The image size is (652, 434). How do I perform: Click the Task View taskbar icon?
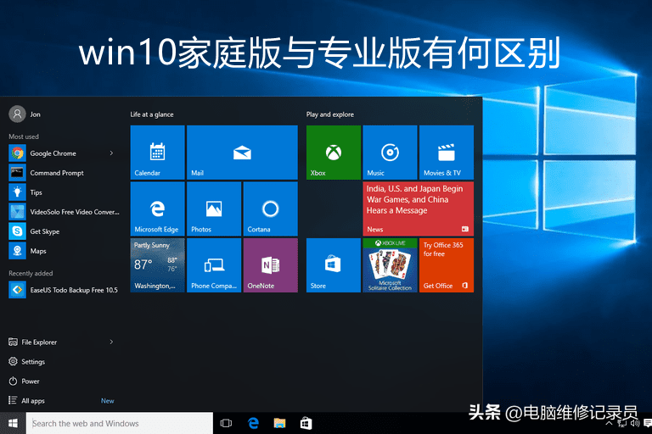point(227,423)
